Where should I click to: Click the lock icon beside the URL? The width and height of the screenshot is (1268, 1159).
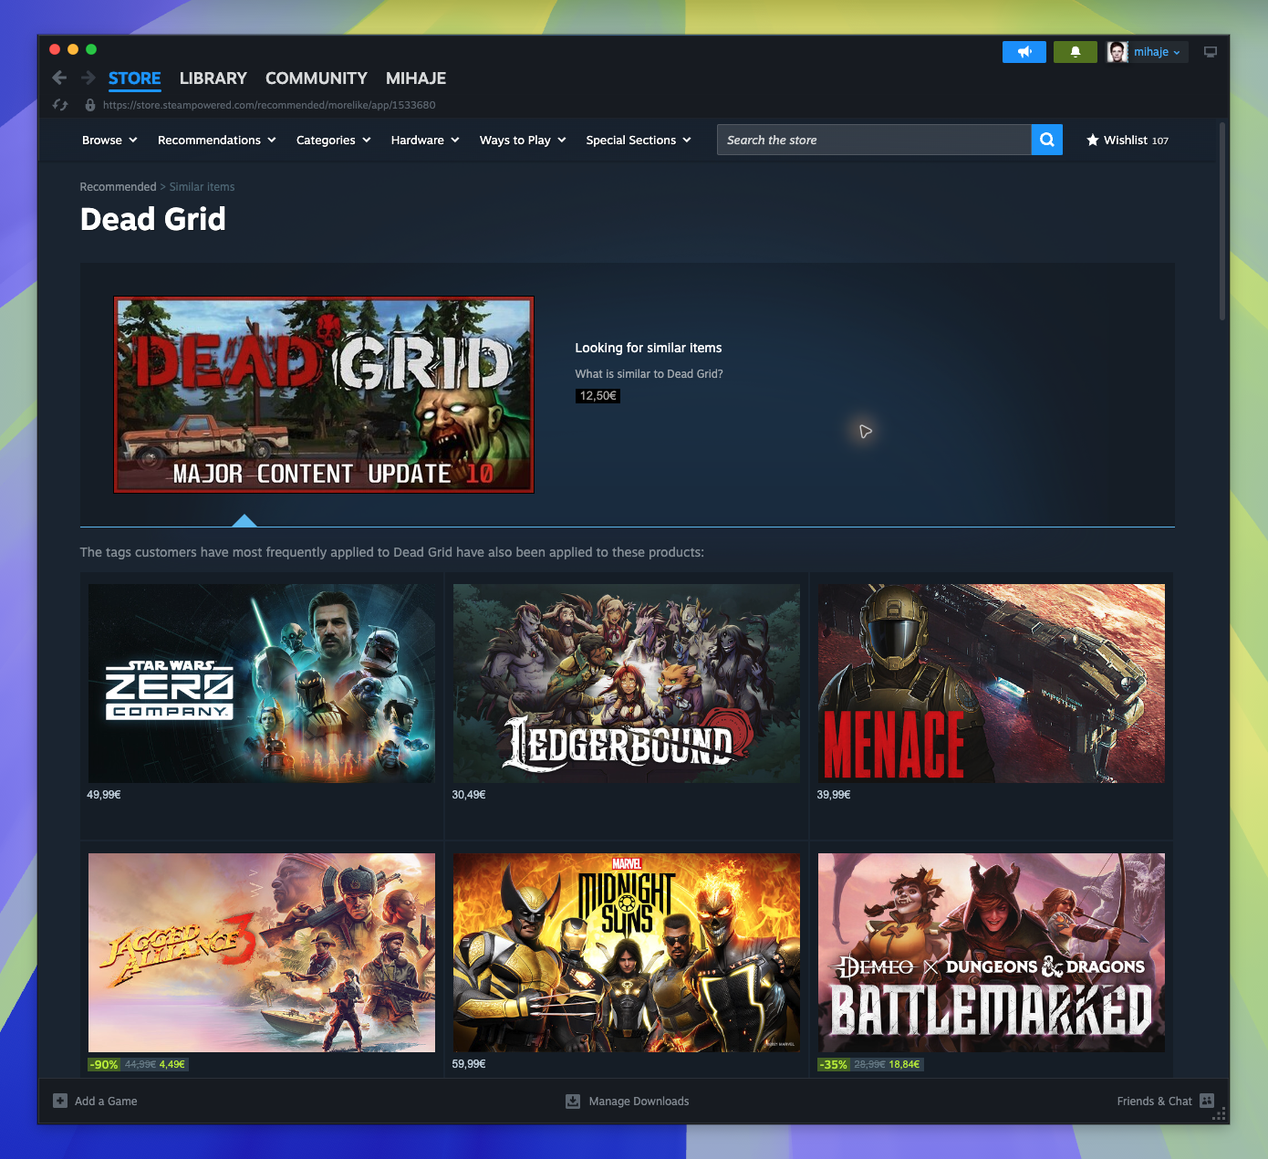(x=90, y=105)
